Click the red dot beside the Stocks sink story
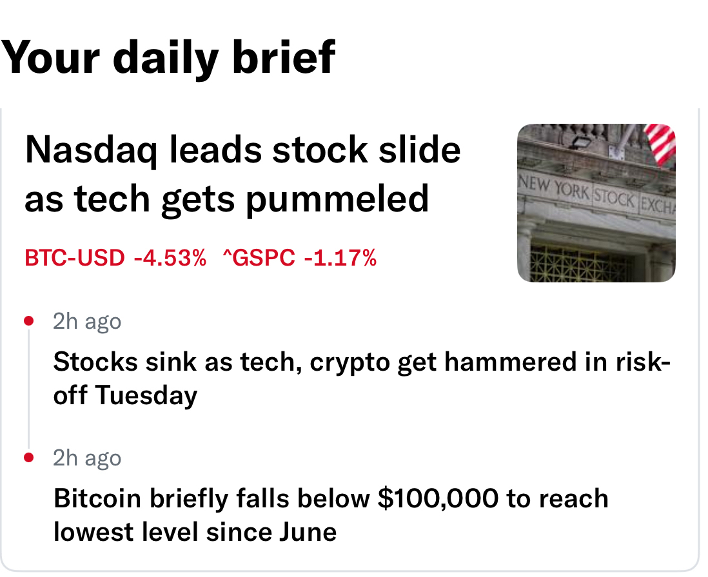The image size is (708, 577). tap(28, 320)
